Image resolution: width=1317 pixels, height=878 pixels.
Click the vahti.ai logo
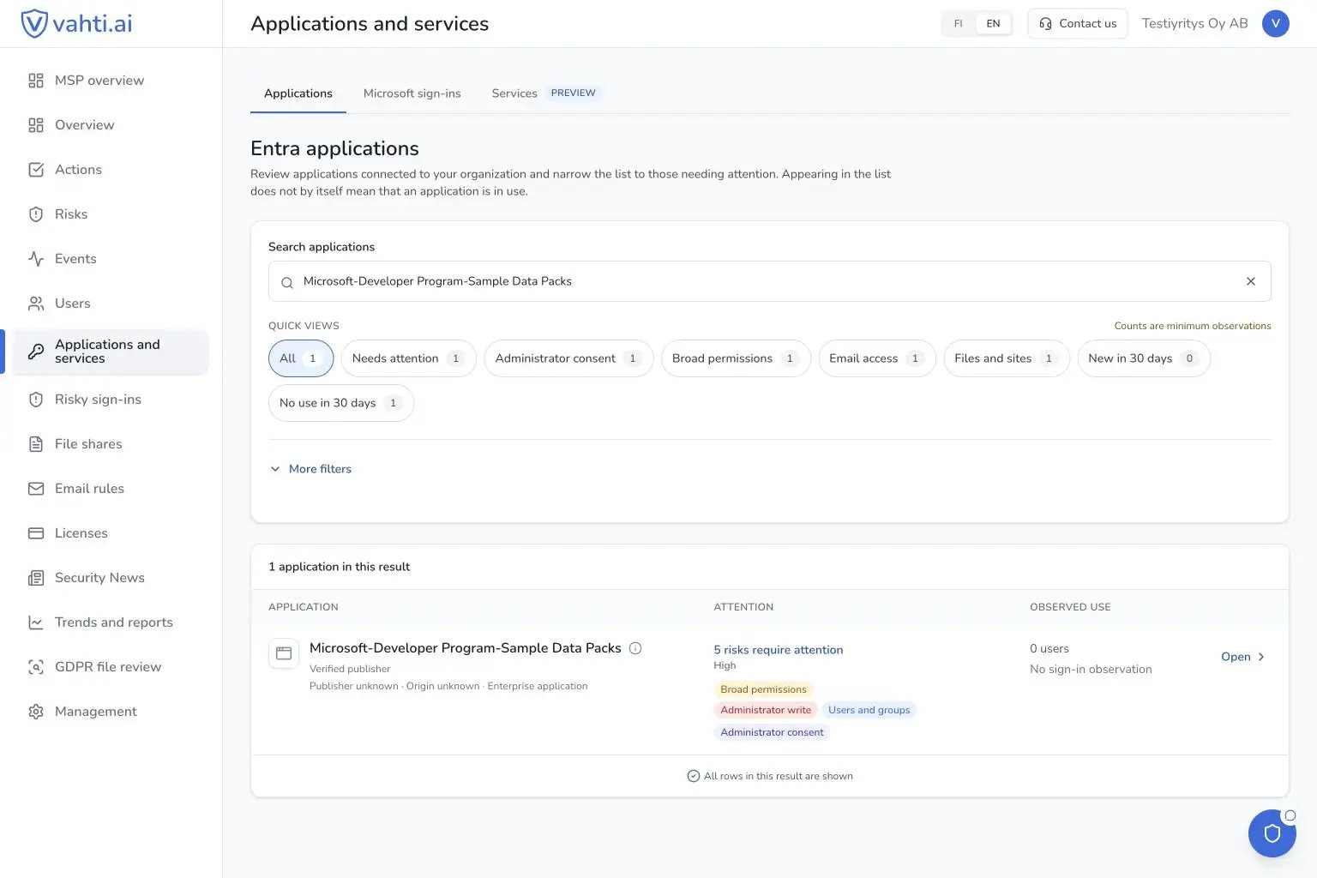pyautogui.click(x=76, y=23)
